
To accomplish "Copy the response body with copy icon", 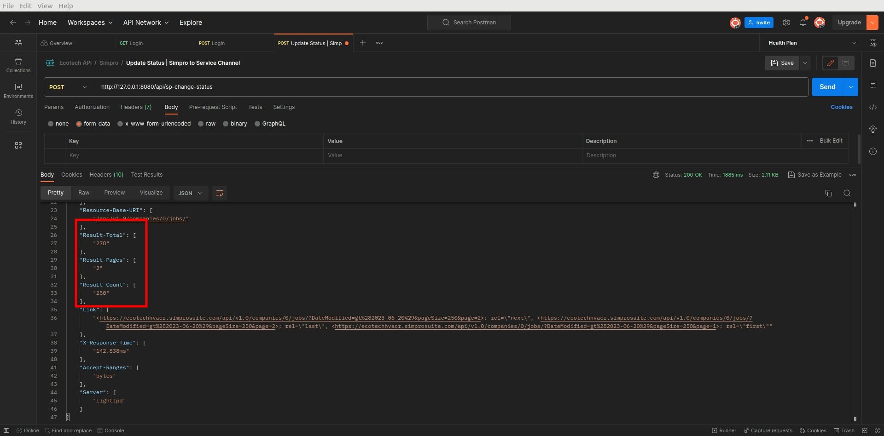I will pos(829,193).
